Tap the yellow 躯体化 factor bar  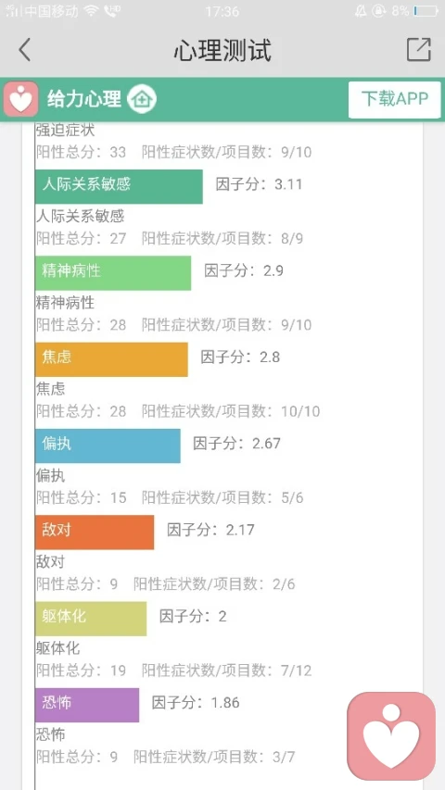pyautogui.click(x=91, y=619)
